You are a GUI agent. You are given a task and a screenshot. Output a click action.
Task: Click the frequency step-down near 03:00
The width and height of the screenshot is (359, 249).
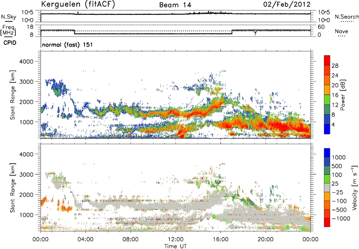tap(74, 32)
